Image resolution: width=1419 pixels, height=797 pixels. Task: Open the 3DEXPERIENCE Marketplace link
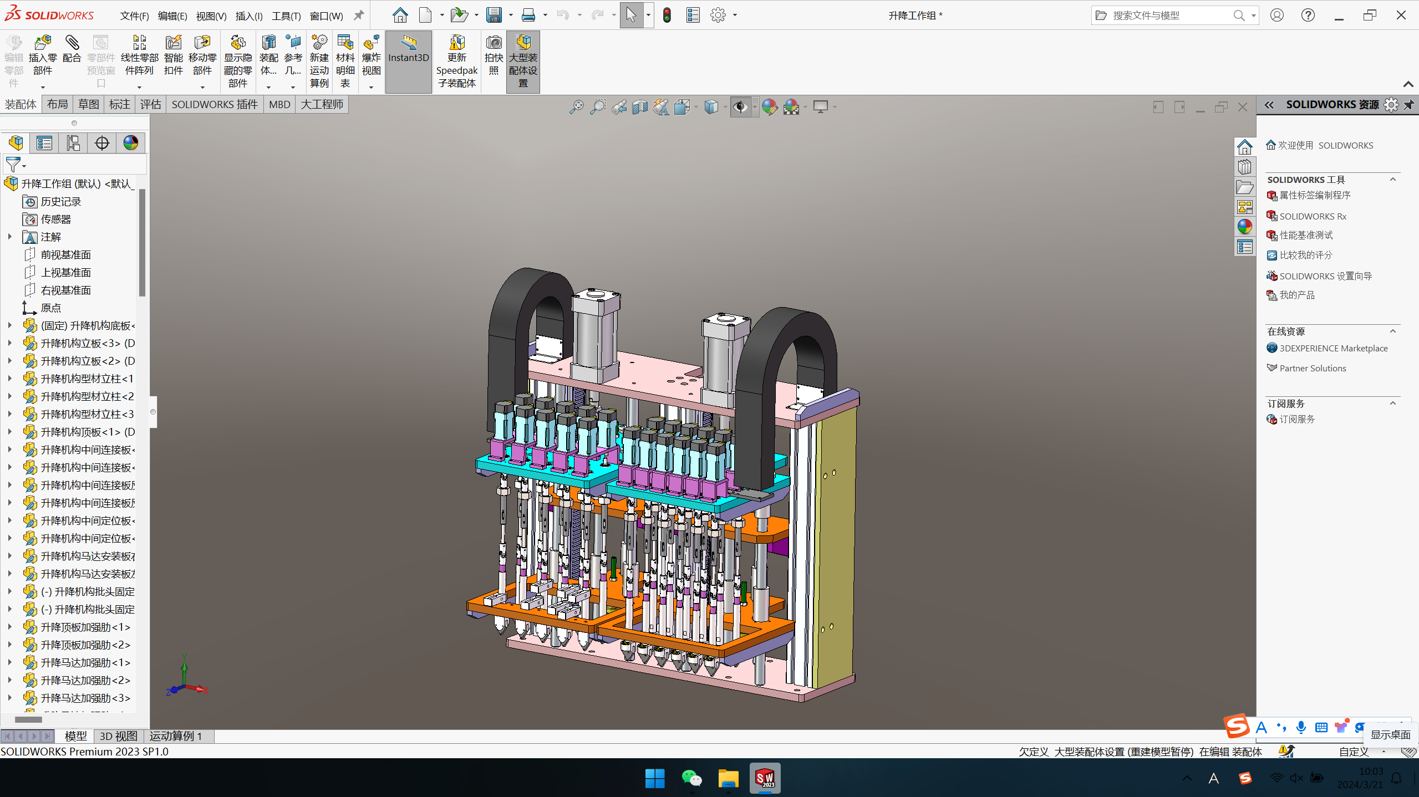1333,348
